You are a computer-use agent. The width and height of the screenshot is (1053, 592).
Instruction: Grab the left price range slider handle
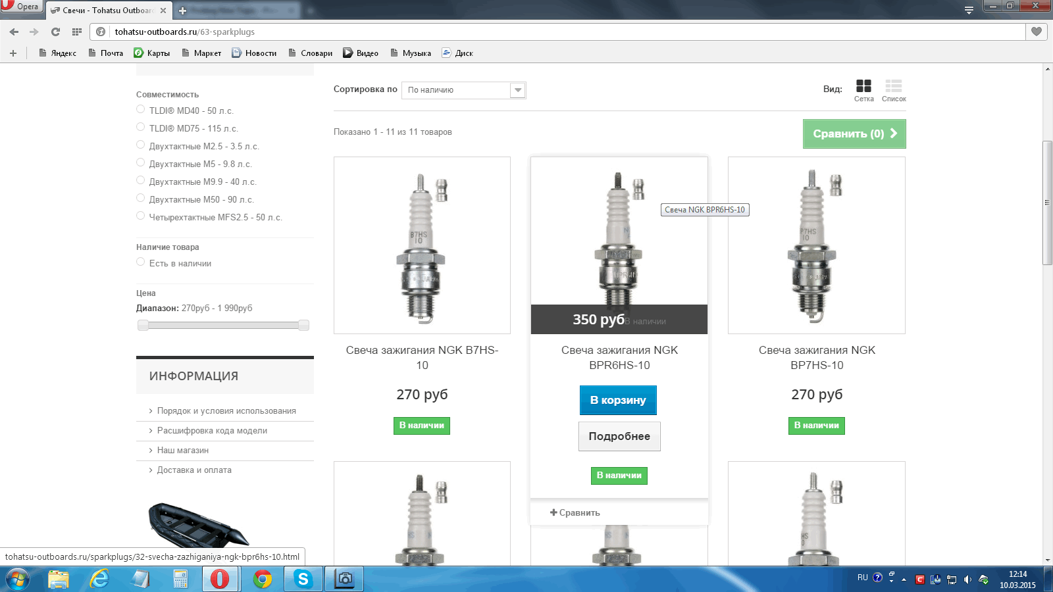point(143,325)
